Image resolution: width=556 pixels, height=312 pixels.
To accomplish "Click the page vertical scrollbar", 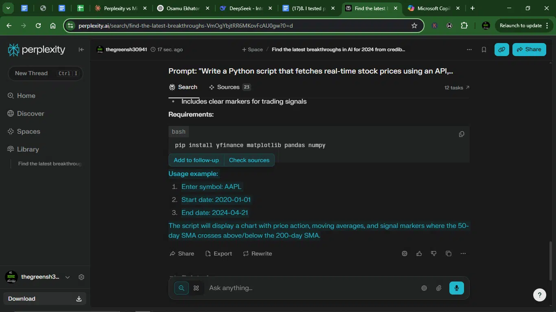I will pyautogui.click(x=551, y=261).
